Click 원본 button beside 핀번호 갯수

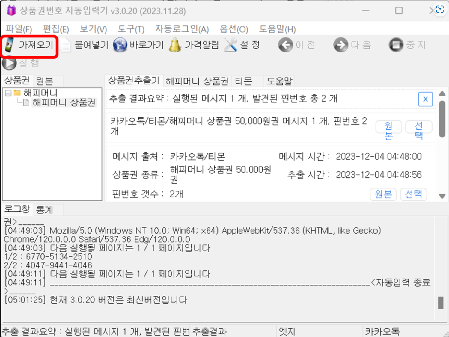(383, 194)
